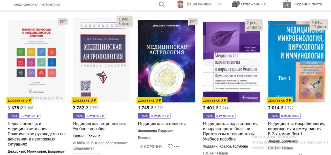Screen dimensions: 331x155
Task: Click the pdf badge on Первая помощь book
Action: (x=63, y=21)
